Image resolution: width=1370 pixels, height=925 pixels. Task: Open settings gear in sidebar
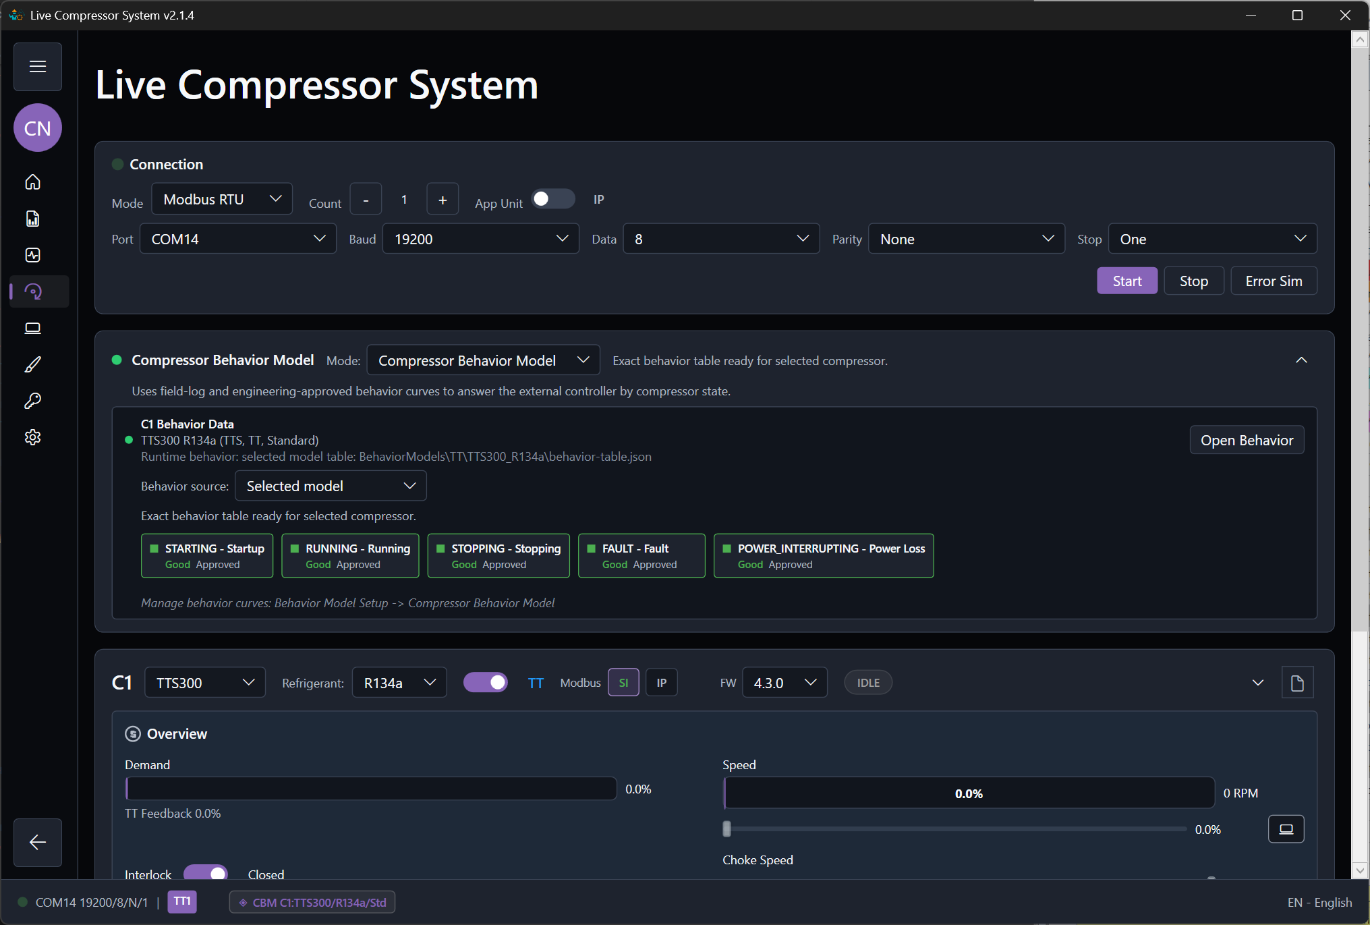[x=33, y=437]
